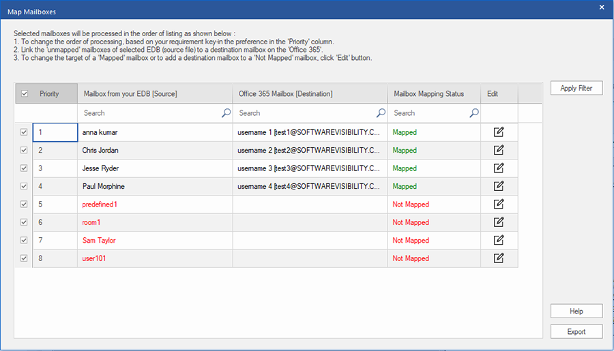The image size is (614, 351).
Task: Close the Map Mailboxes dialog
Action: tap(602, 7)
